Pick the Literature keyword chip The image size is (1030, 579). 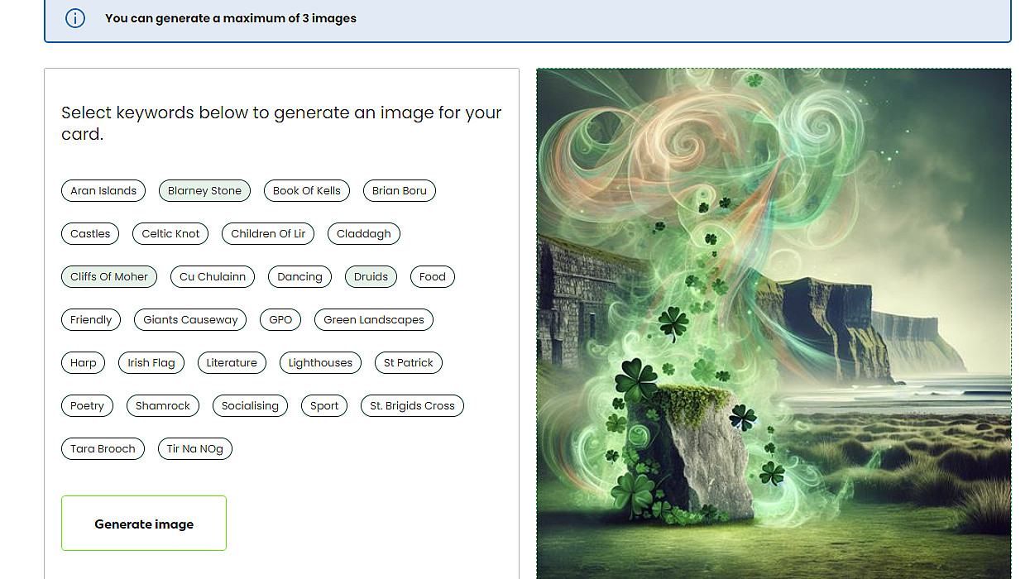pyautogui.click(x=232, y=363)
